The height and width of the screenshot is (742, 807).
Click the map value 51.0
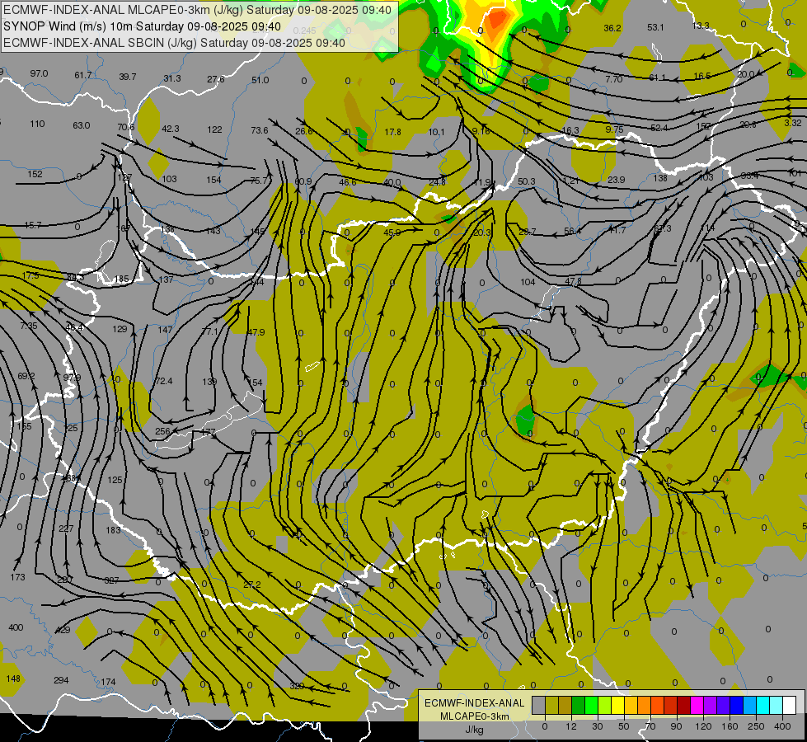click(260, 80)
